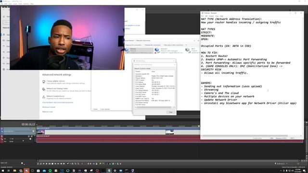Step back with the Previous Frame button
The width and height of the screenshot is (308, 173).
coord(61,163)
